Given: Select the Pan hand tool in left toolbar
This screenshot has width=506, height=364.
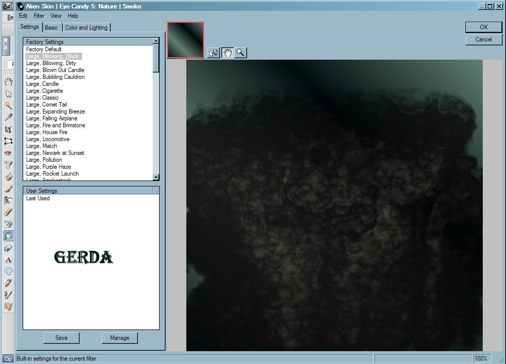Looking at the screenshot, I should pos(8,82).
